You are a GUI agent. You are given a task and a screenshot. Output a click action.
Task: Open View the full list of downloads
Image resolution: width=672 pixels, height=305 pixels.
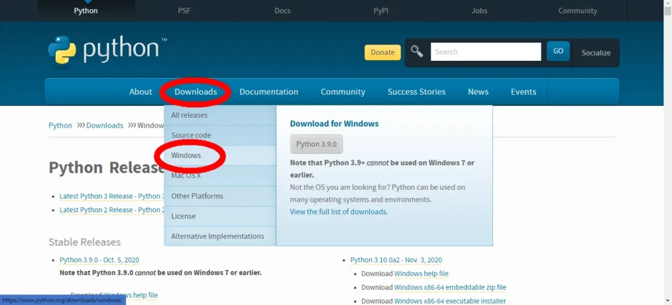(x=339, y=211)
